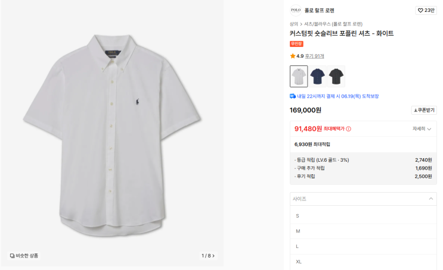Open similar products via 비슷한 상품

(x=24, y=256)
